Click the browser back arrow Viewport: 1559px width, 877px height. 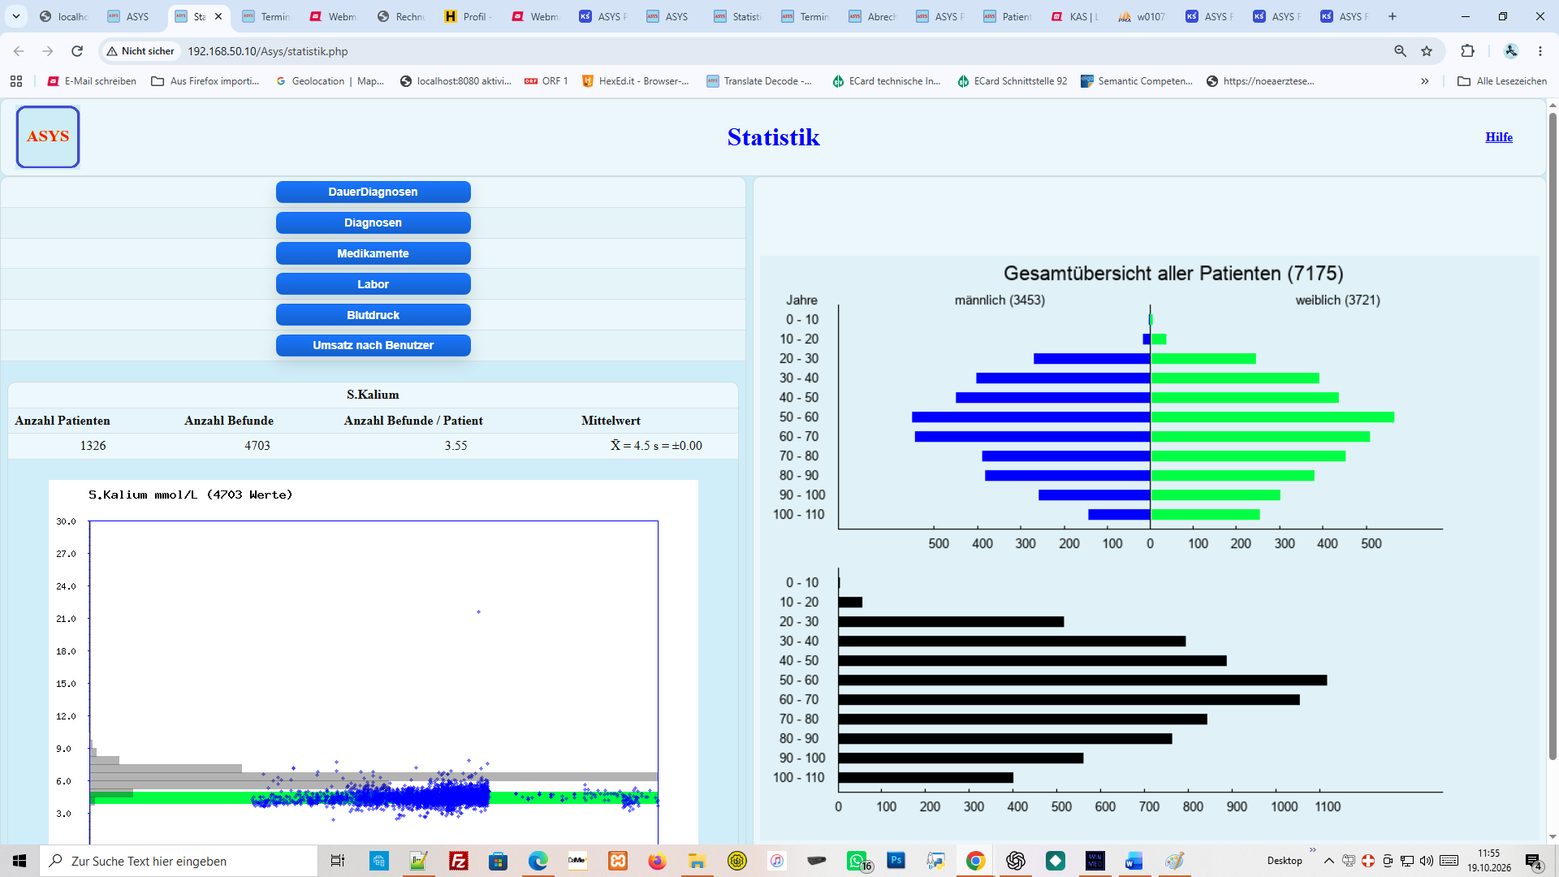19,51
